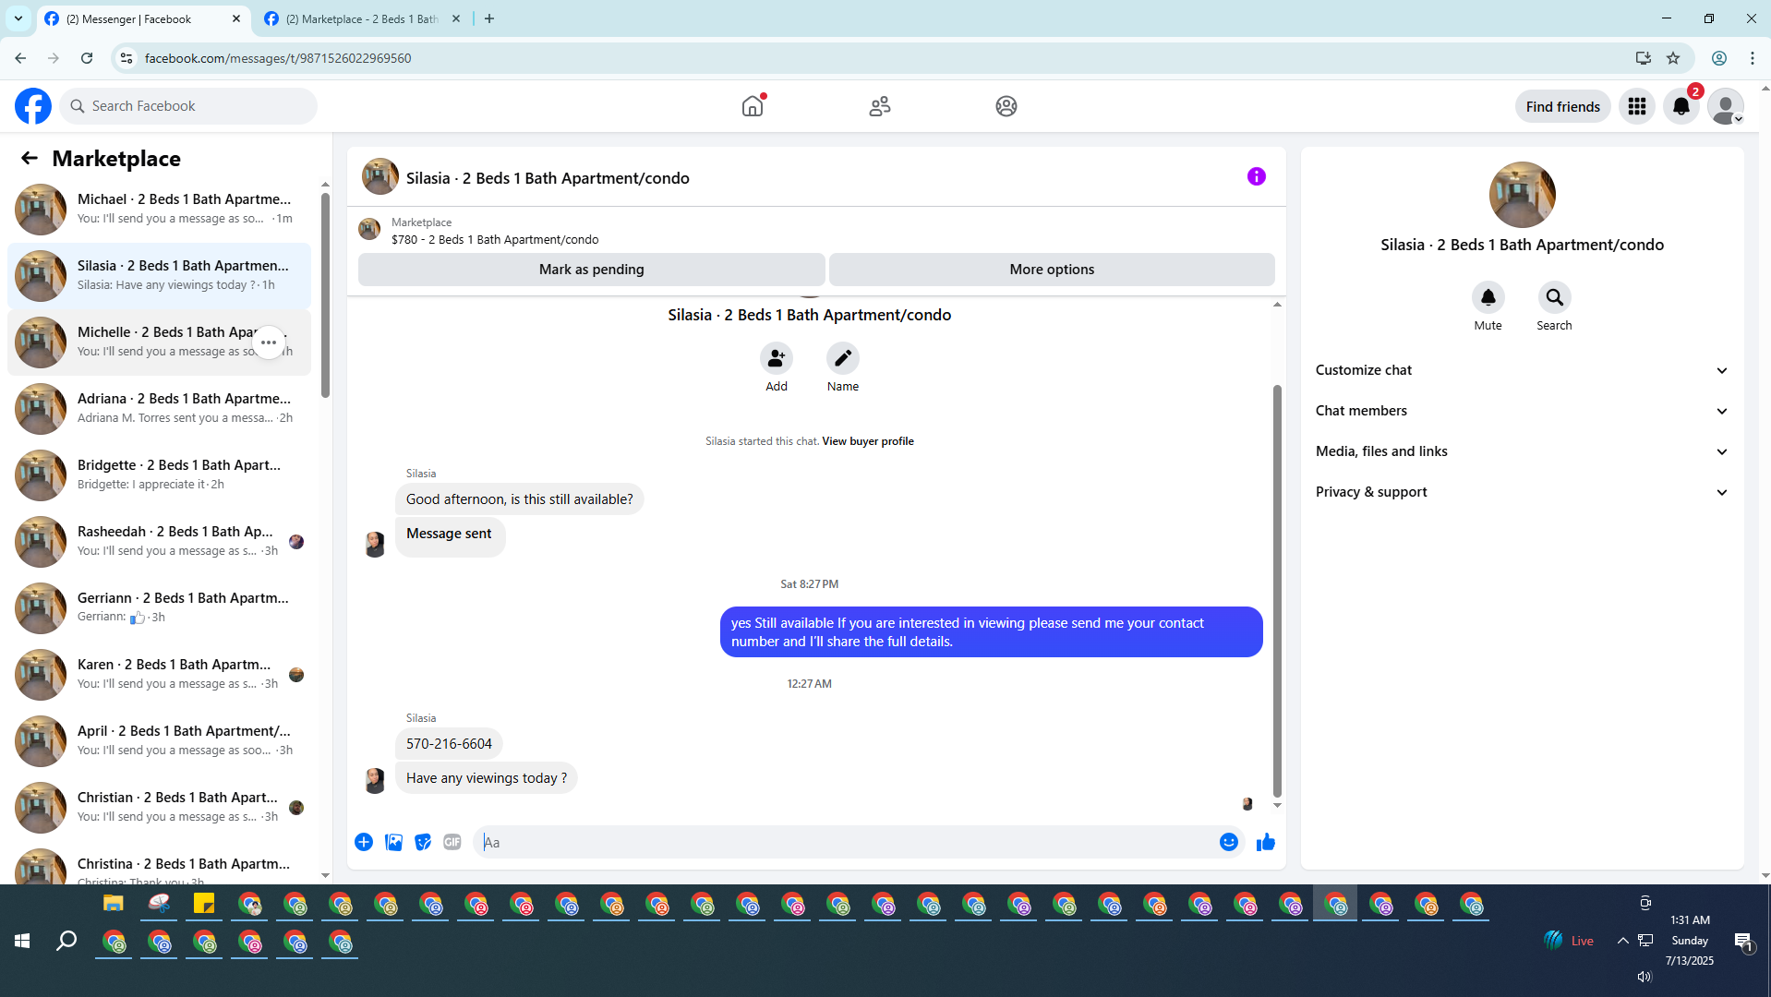Open Windows notification center
This screenshot has height=997, width=1771.
point(1743,941)
